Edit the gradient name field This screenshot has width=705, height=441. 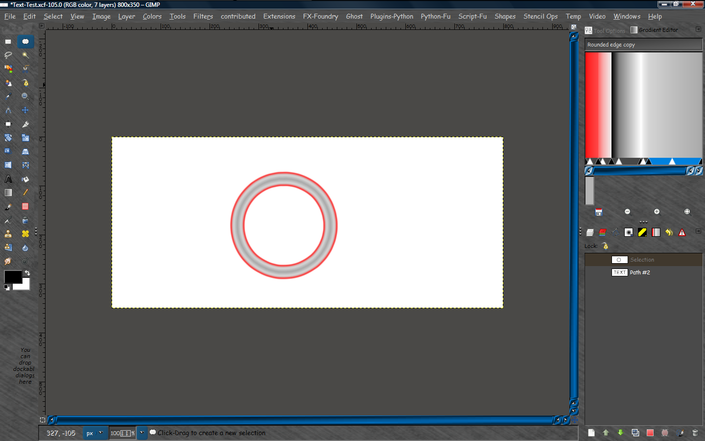pyautogui.click(x=643, y=45)
